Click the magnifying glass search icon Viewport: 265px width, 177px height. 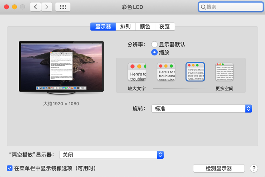[x=203, y=7]
